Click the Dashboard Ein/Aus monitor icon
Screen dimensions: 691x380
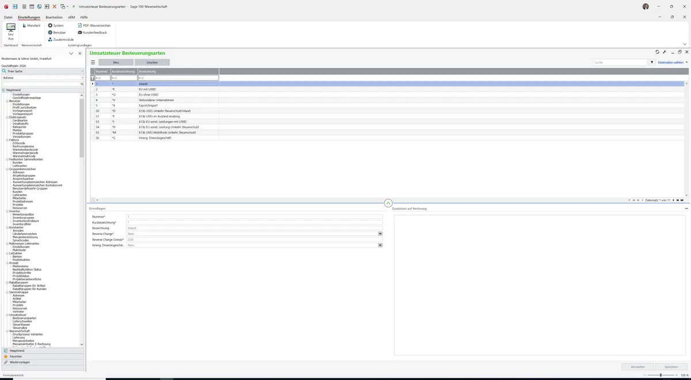tap(10, 27)
